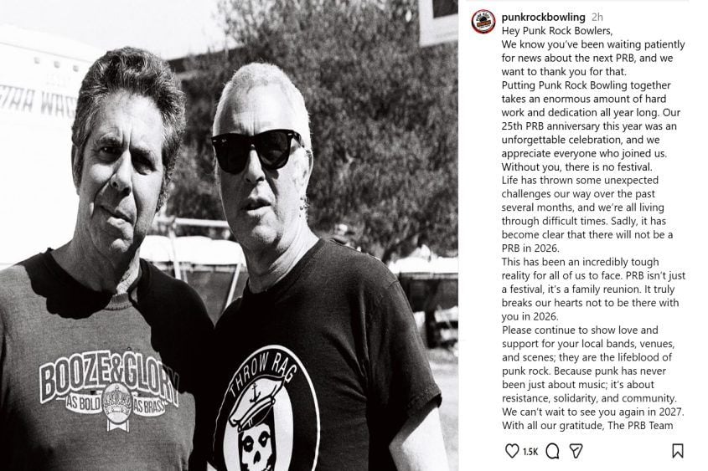Image resolution: width=708 pixels, height=471 pixels.
Task: Open the punkrockbowling profile avatar
Action: coord(483,21)
